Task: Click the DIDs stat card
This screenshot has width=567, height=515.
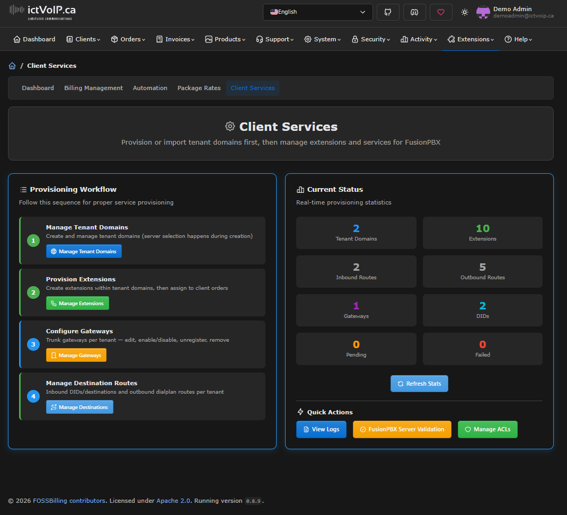Action: 482,310
